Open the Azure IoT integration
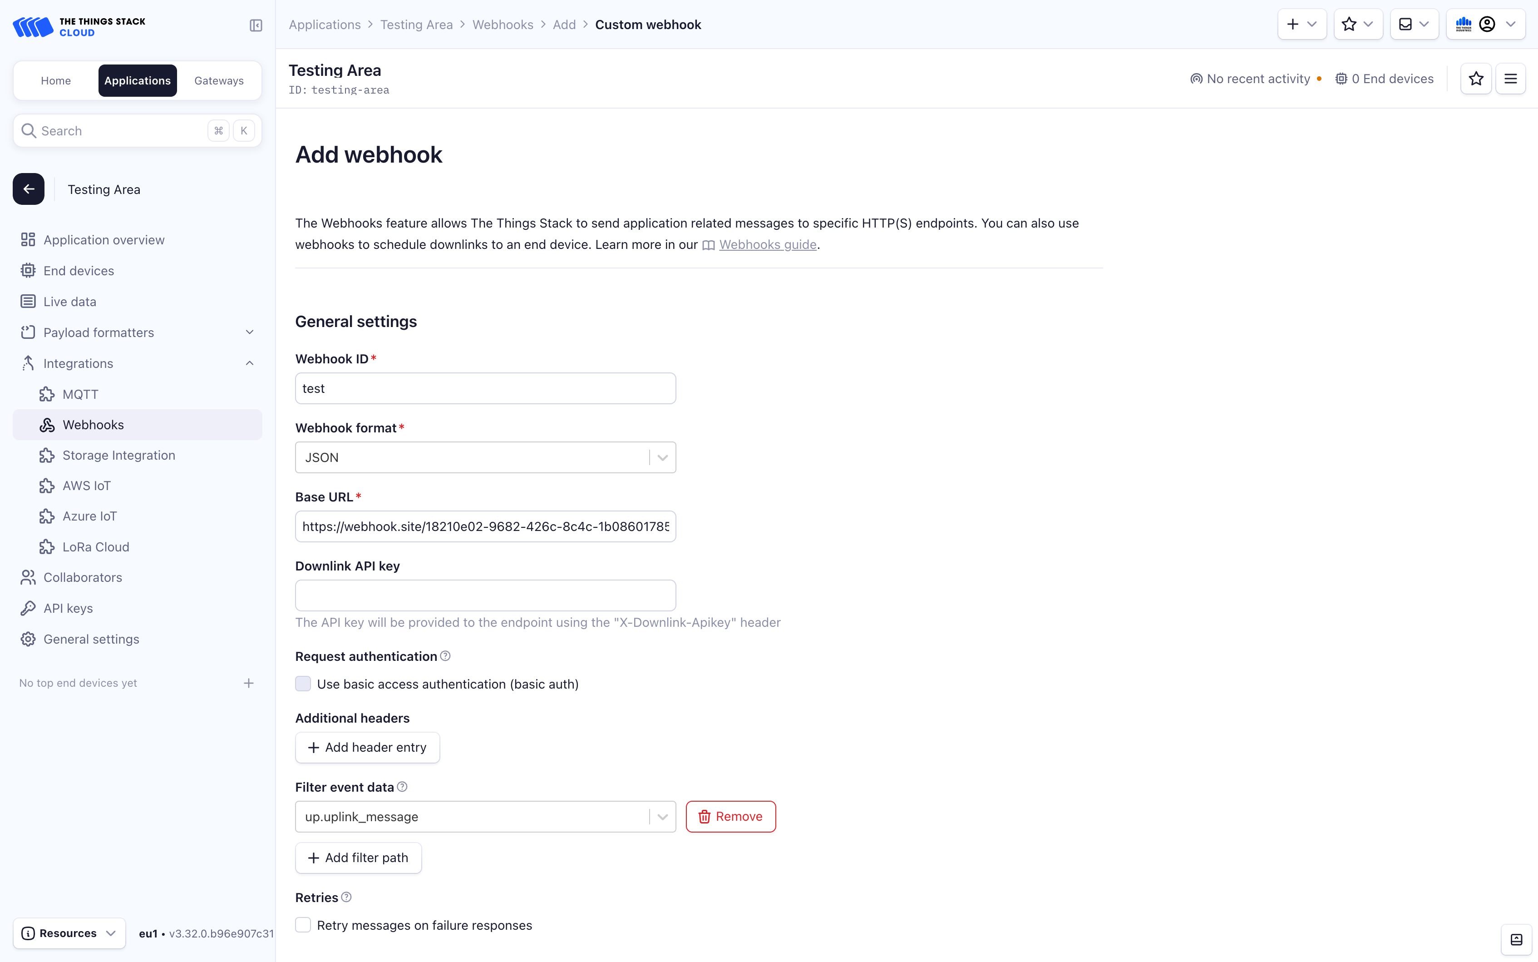1538x962 pixels. pyautogui.click(x=89, y=516)
